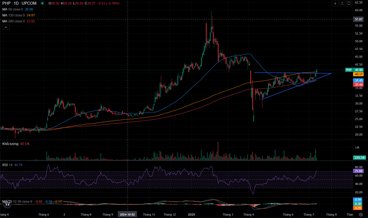The height and width of the screenshot is (218, 368).
Task: Collapse the indicator legend with the chevron button
Action: pyautogui.click(x=6, y=27)
